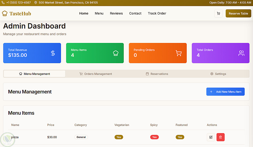Open the Contact page link
This screenshot has width=253, height=147.
135,13
